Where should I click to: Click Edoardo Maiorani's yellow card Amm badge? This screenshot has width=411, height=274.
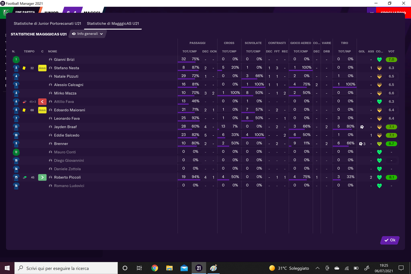point(42,110)
